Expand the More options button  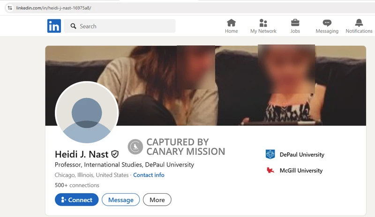tap(157, 200)
